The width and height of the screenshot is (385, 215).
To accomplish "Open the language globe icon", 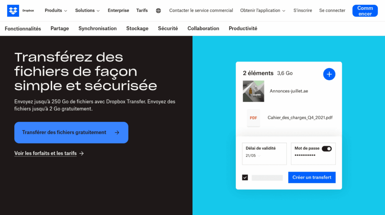I will tap(158, 11).
